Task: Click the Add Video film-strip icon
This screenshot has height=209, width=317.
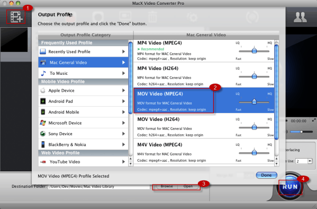Action: 16,17
